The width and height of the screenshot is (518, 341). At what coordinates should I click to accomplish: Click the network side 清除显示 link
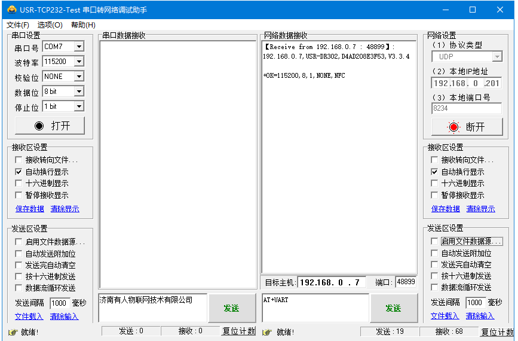pyautogui.click(x=480, y=209)
